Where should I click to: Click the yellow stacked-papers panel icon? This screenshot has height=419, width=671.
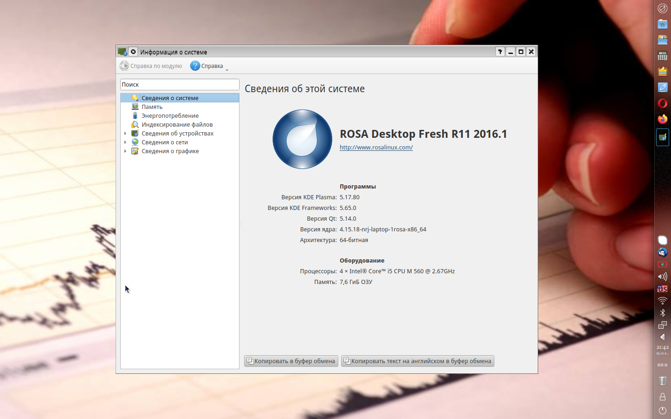[x=662, y=71]
